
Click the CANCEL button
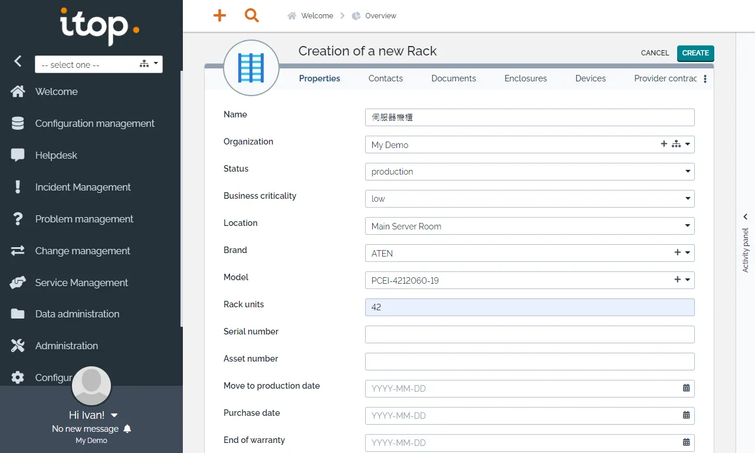point(655,53)
